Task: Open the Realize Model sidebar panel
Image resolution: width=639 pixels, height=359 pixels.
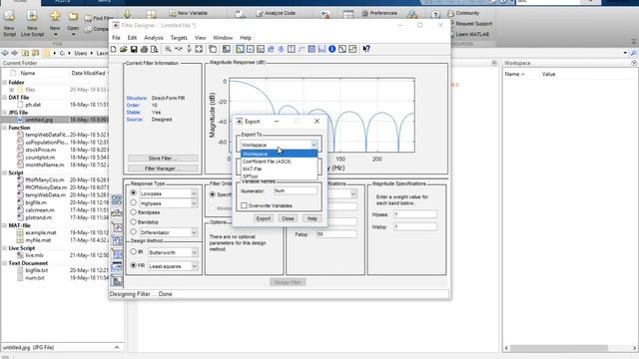Action: click(117, 240)
